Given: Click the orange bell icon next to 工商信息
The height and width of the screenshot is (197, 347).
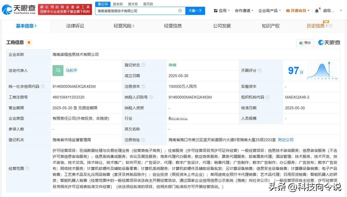Looking at the screenshot, I should click(29, 42).
